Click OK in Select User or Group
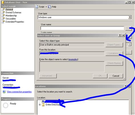135x115 pixels. click(100, 76)
